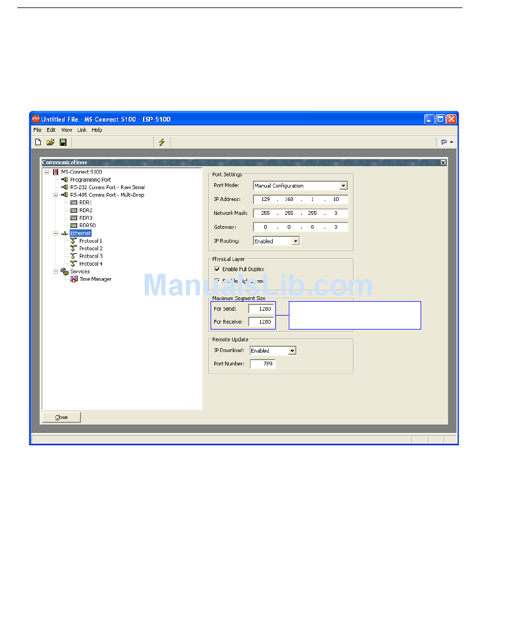Select the MS-Connect 5100 root node
The height and width of the screenshot is (628, 509).
pos(81,172)
